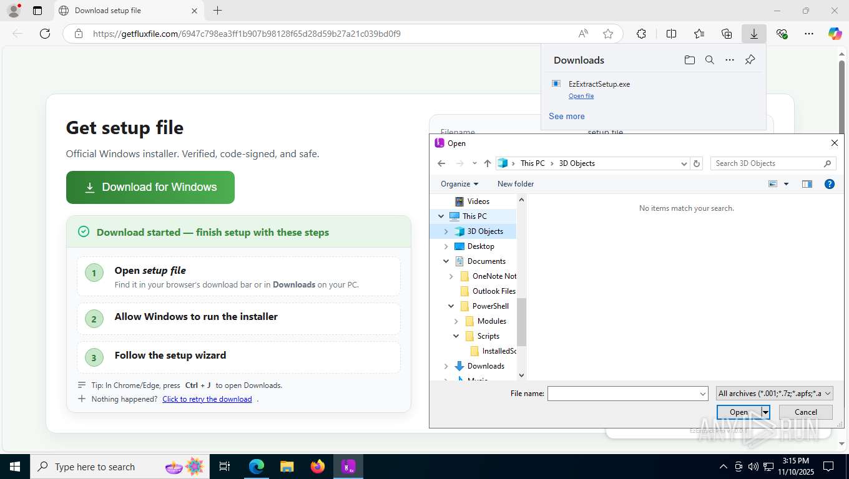This screenshot has width=849, height=479.
Task: Expand the address bar previous locations dropdown
Action: pyautogui.click(x=684, y=163)
